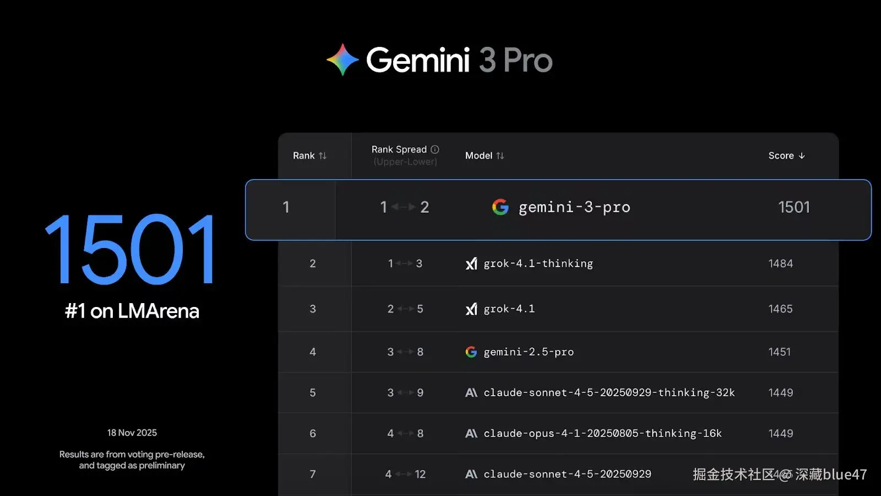The image size is (881, 496).
Task: Click score 1465 in the table
Action: [x=781, y=309]
